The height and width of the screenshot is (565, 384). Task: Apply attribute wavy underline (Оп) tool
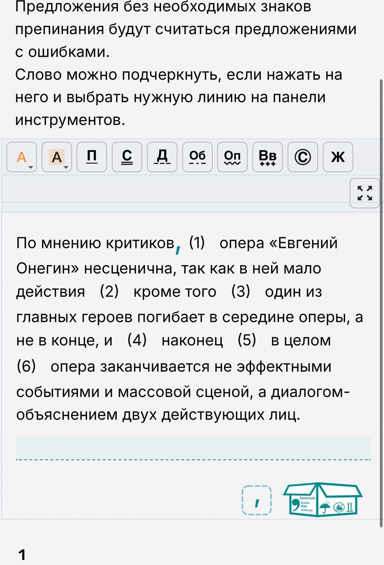pyautogui.click(x=232, y=157)
